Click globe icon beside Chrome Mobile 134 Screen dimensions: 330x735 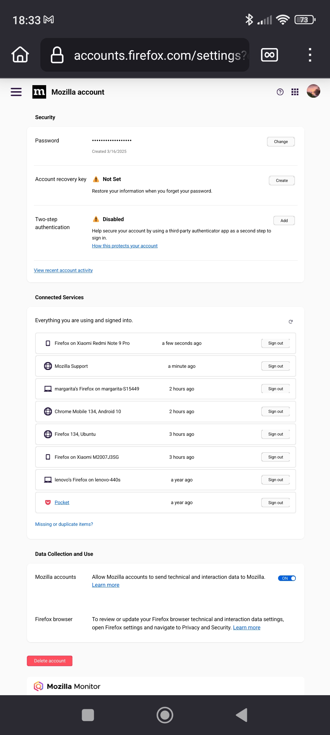pos(48,412)
